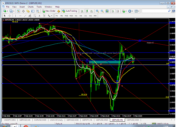This screenshot has height=127, width=178.
Task: Click the Zoom In magnifier icon
Action: (x=97, y=11)
